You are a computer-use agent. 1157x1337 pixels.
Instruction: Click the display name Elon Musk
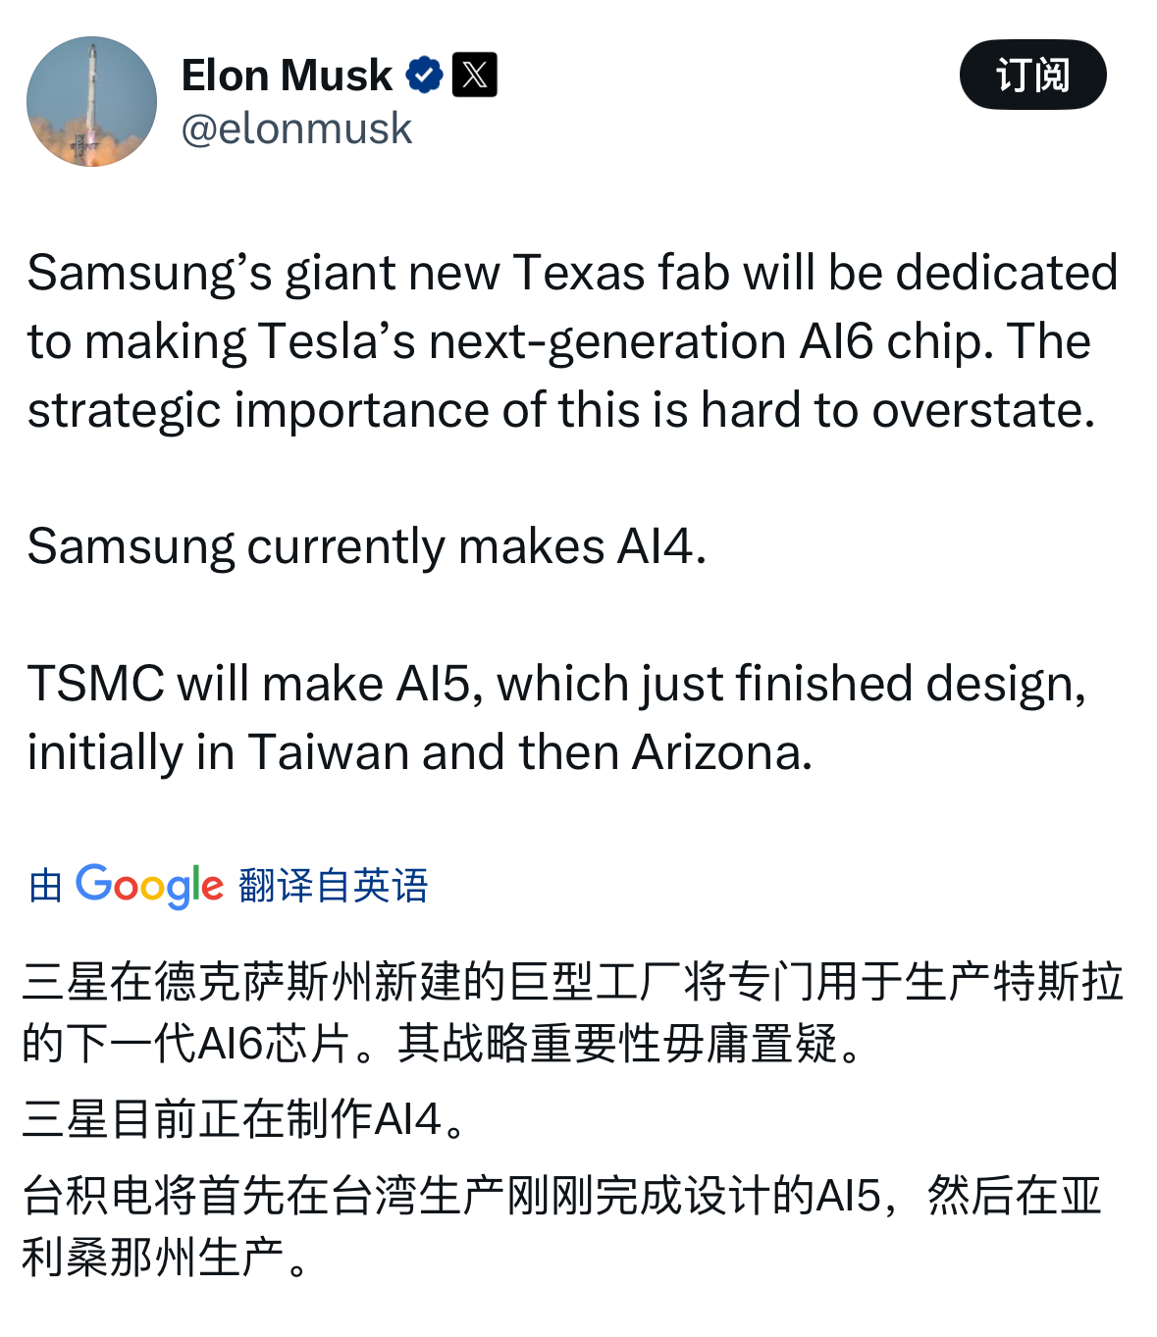(x=288, y=72)
